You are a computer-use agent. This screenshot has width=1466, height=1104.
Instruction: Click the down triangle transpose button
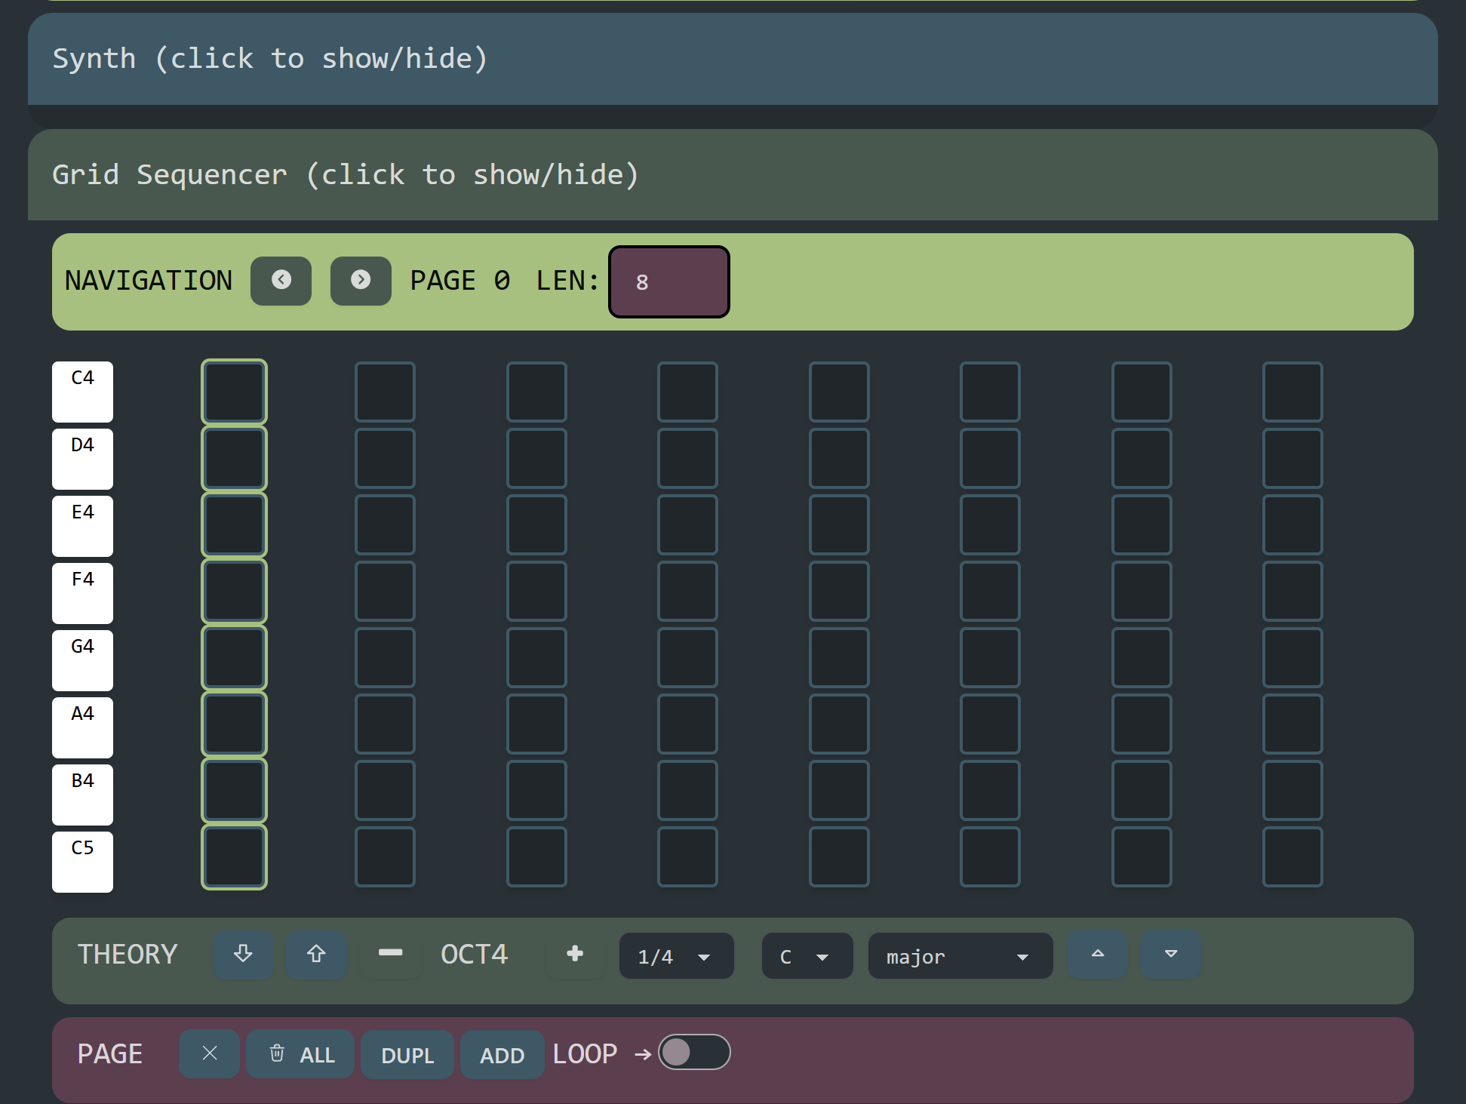[x=1170, y=954]
